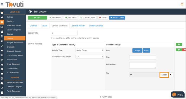
Task: Click the green Save button
Action: point(37,18)
